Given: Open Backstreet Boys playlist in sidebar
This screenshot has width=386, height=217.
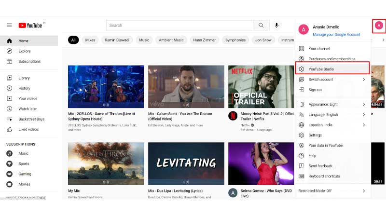Looking at the screenshot, I should (29, 119).
